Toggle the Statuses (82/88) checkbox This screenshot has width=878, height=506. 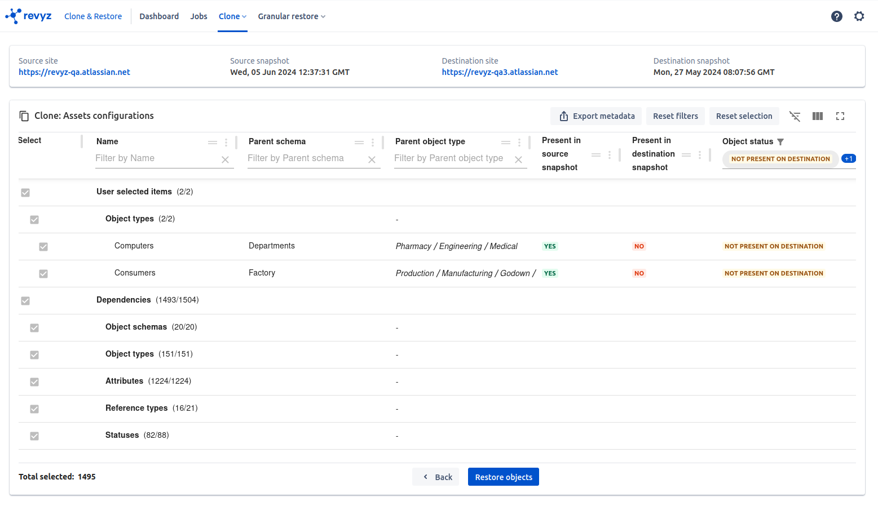coord(34,436)
